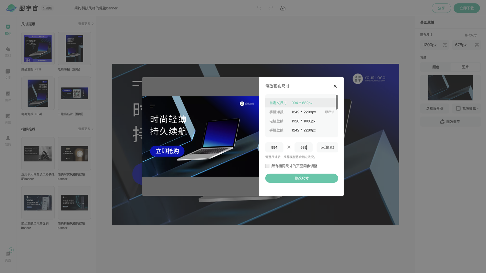Close the 修改画布尺寸 dialog
This screenshot has height=273, width=486.
click(x=335, y=86)
